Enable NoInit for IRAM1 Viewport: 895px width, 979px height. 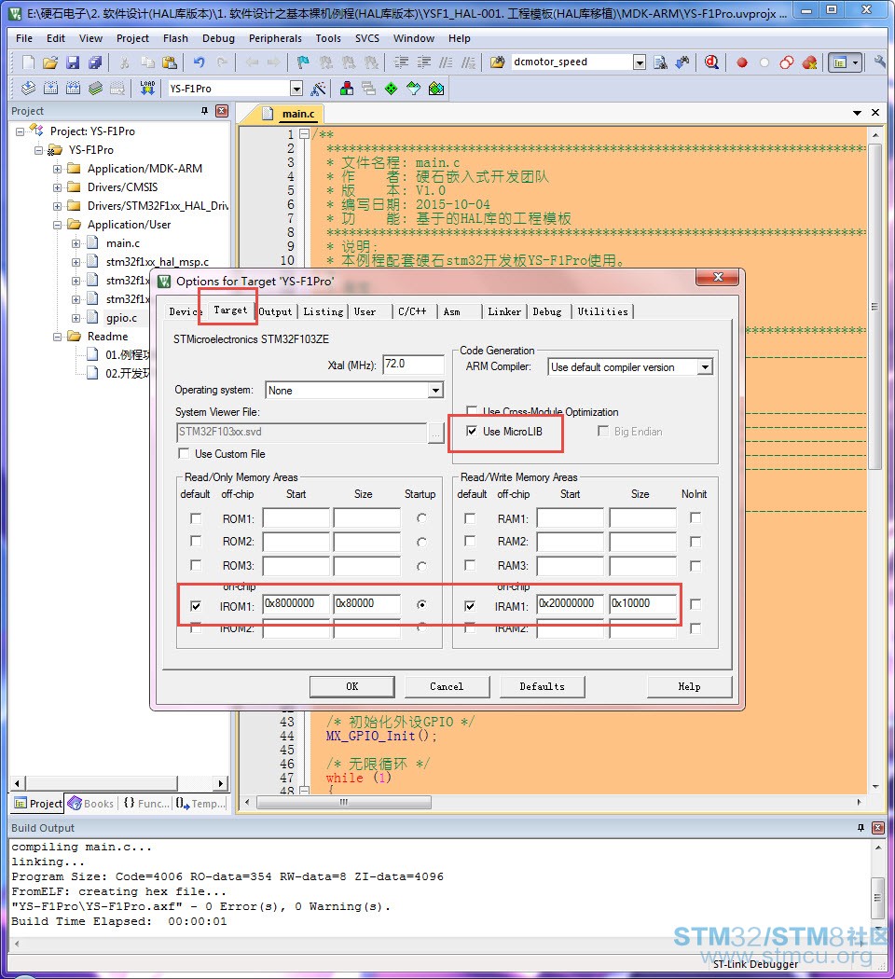pos(695,604)
